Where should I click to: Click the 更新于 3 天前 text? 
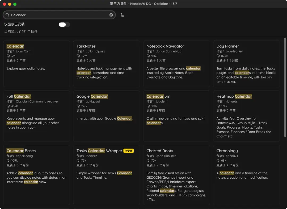point(86,60)
